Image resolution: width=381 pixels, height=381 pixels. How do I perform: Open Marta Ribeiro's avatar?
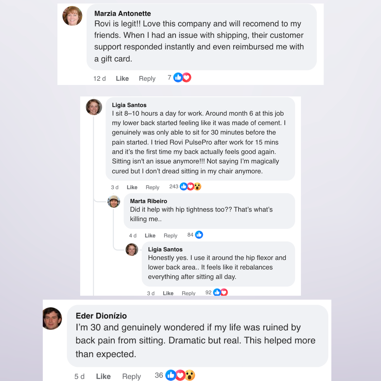click(x=114, y=201)
